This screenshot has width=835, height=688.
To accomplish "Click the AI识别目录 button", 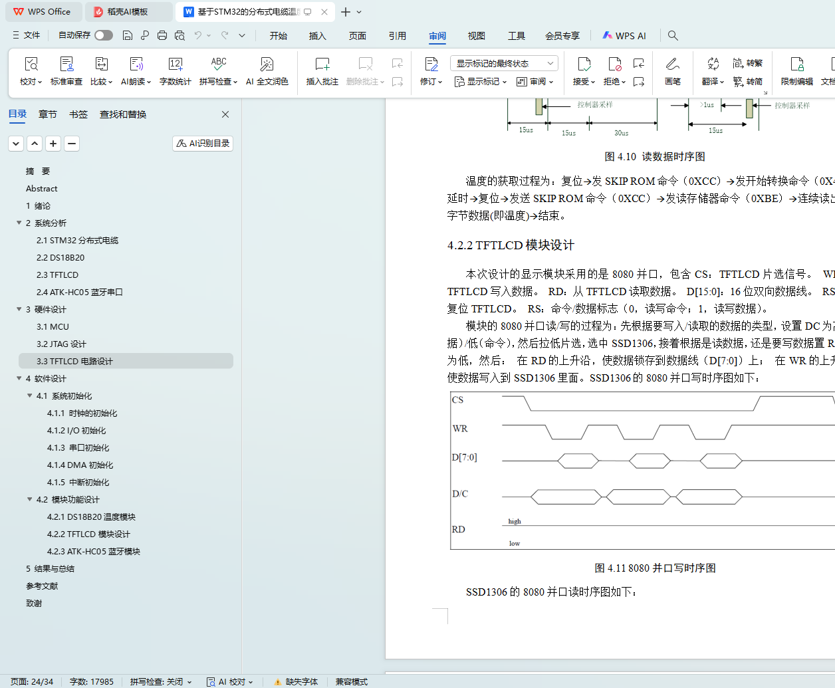I will [203, 144].
